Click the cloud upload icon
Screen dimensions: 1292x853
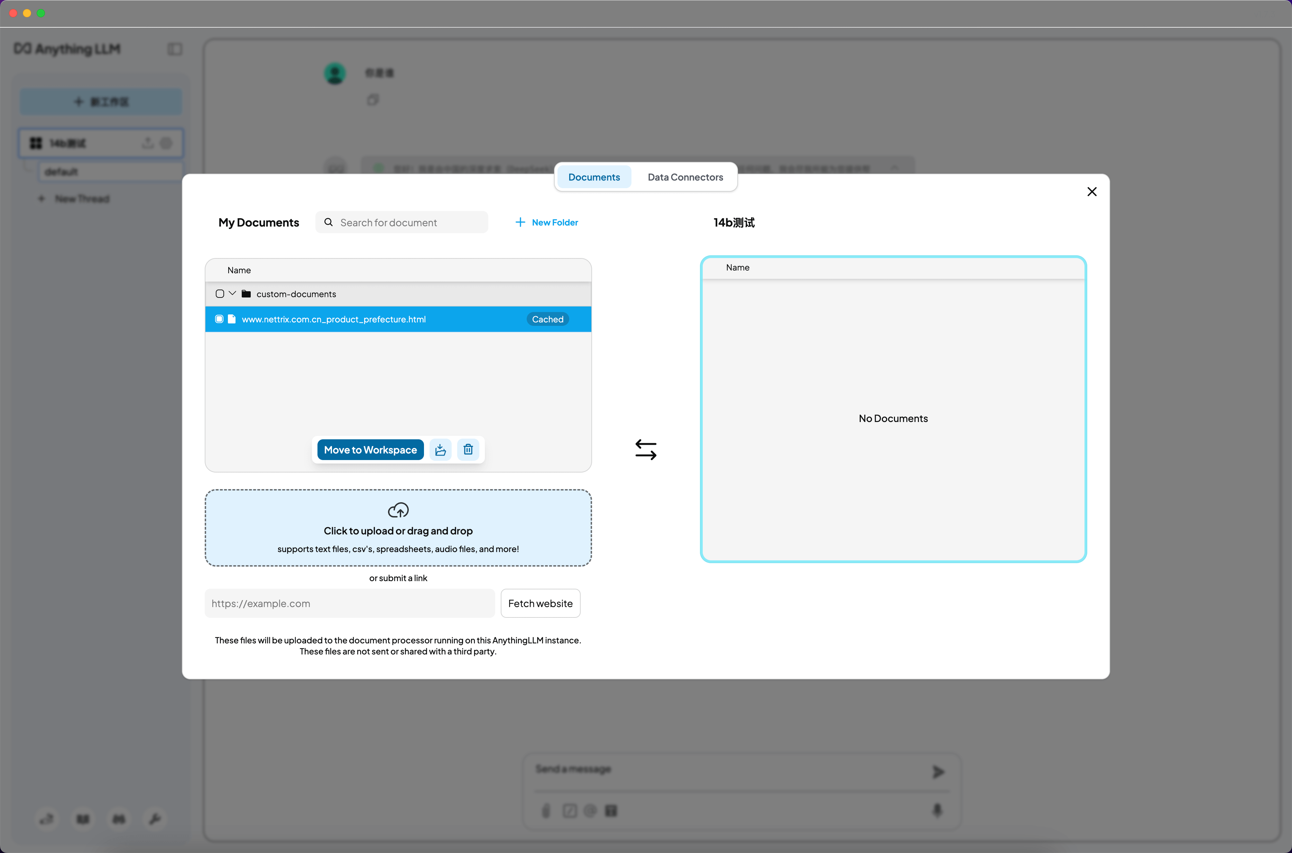coord(398,510)
